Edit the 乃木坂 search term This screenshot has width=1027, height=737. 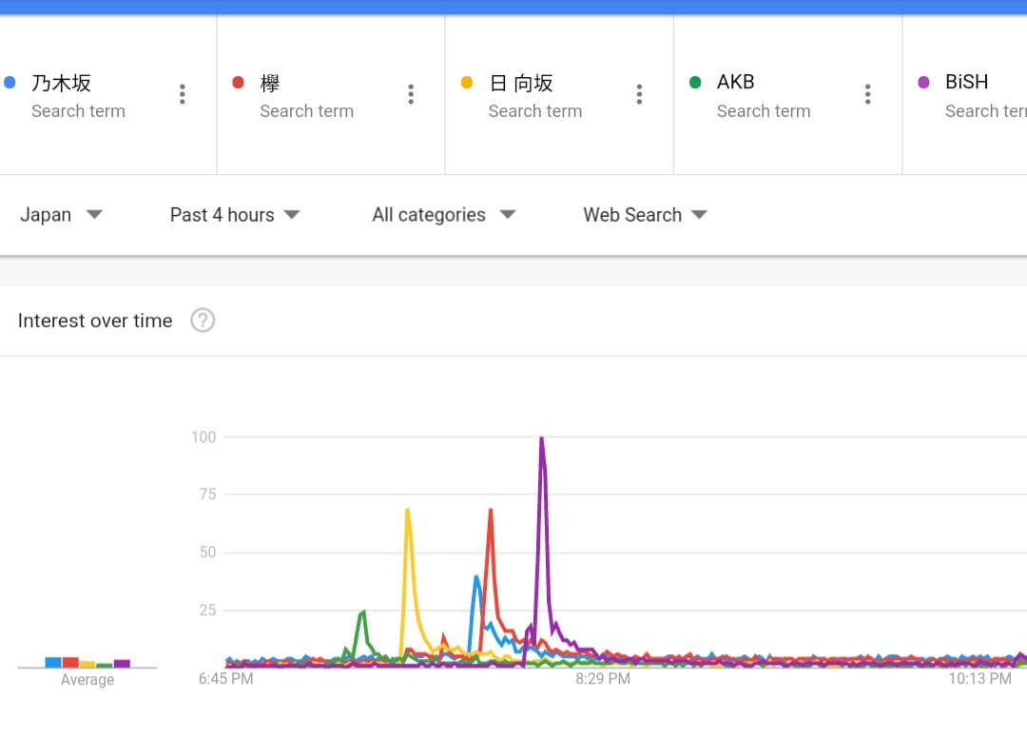[62, 84]
